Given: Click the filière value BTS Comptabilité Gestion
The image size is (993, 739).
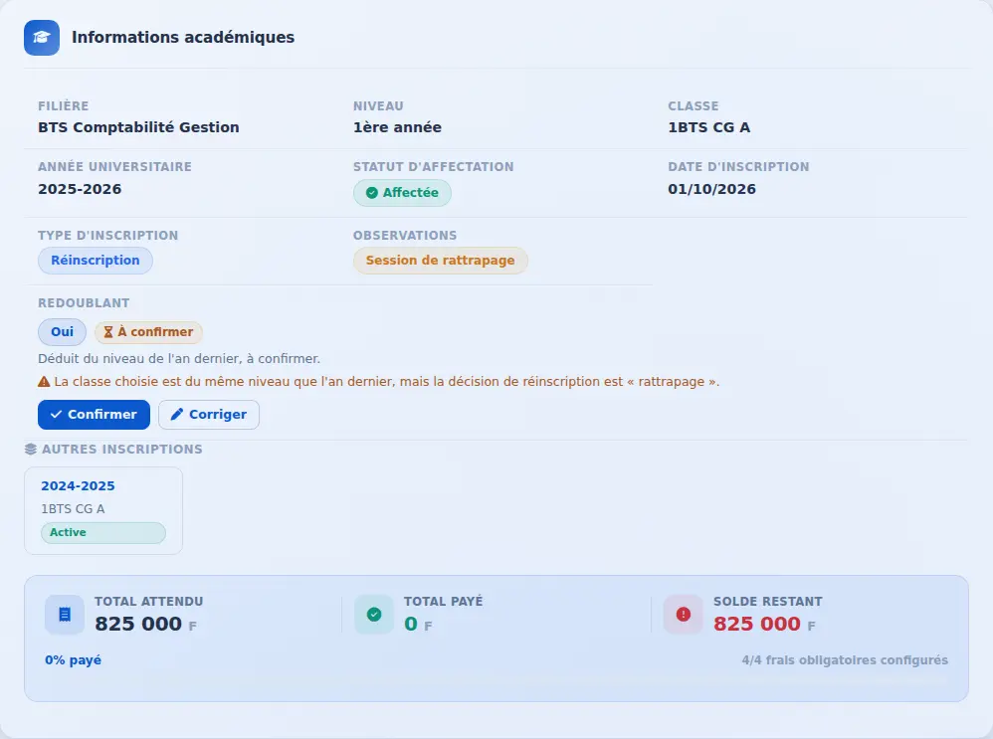Looking at the screenshot, I should coord(138,127).
